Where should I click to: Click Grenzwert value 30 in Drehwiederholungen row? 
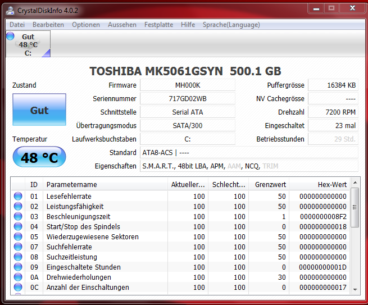281,277
